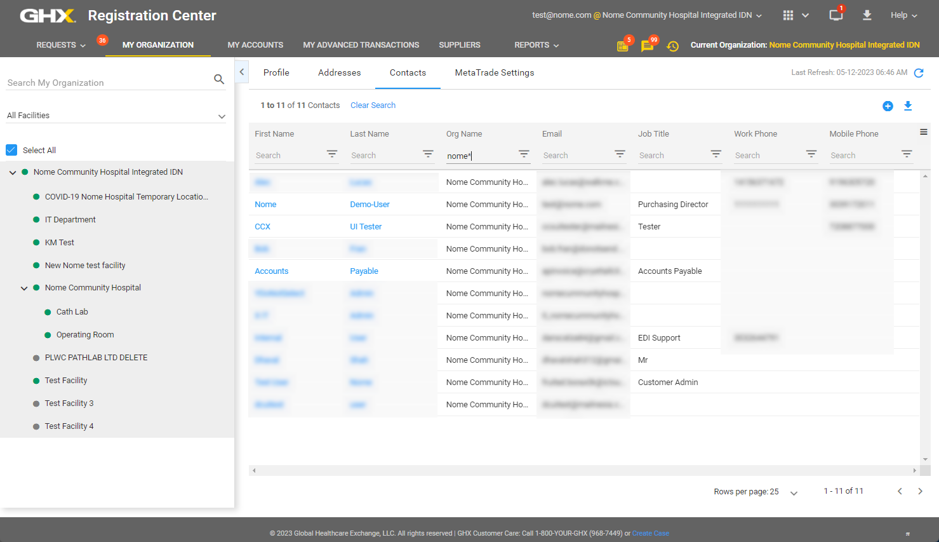Image resolution: width=939 pixels, height=542 pixels.
Task: Go to next page arrow
Action: (x=920, y=491)
